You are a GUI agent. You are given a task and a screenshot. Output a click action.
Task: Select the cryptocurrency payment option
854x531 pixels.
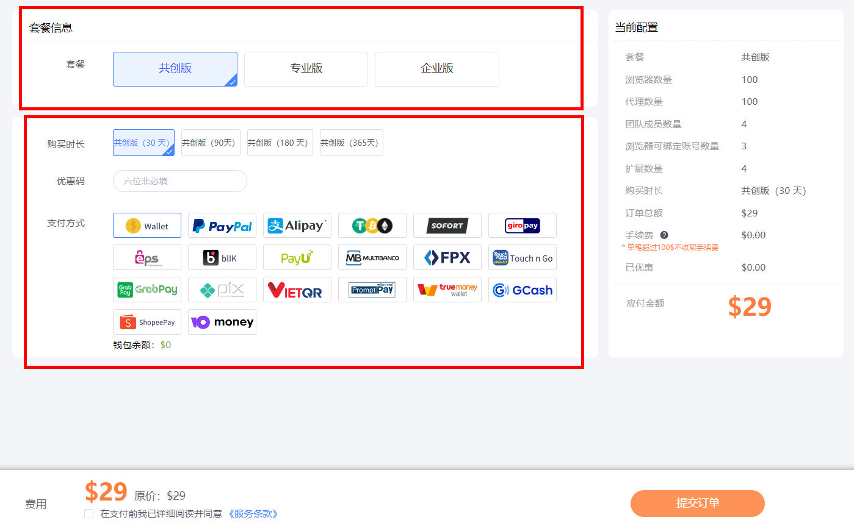click(372, 226)
